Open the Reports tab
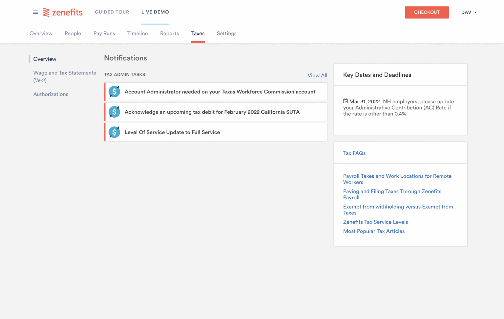The image size is (504, 319). (x=169, y=33)
